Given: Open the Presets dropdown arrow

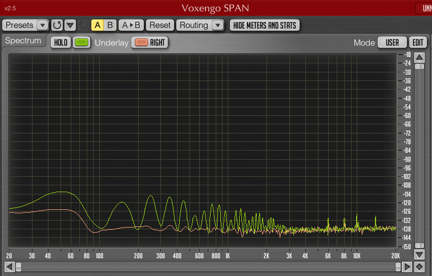Looking at the screenshot, I should pos(42,25).
